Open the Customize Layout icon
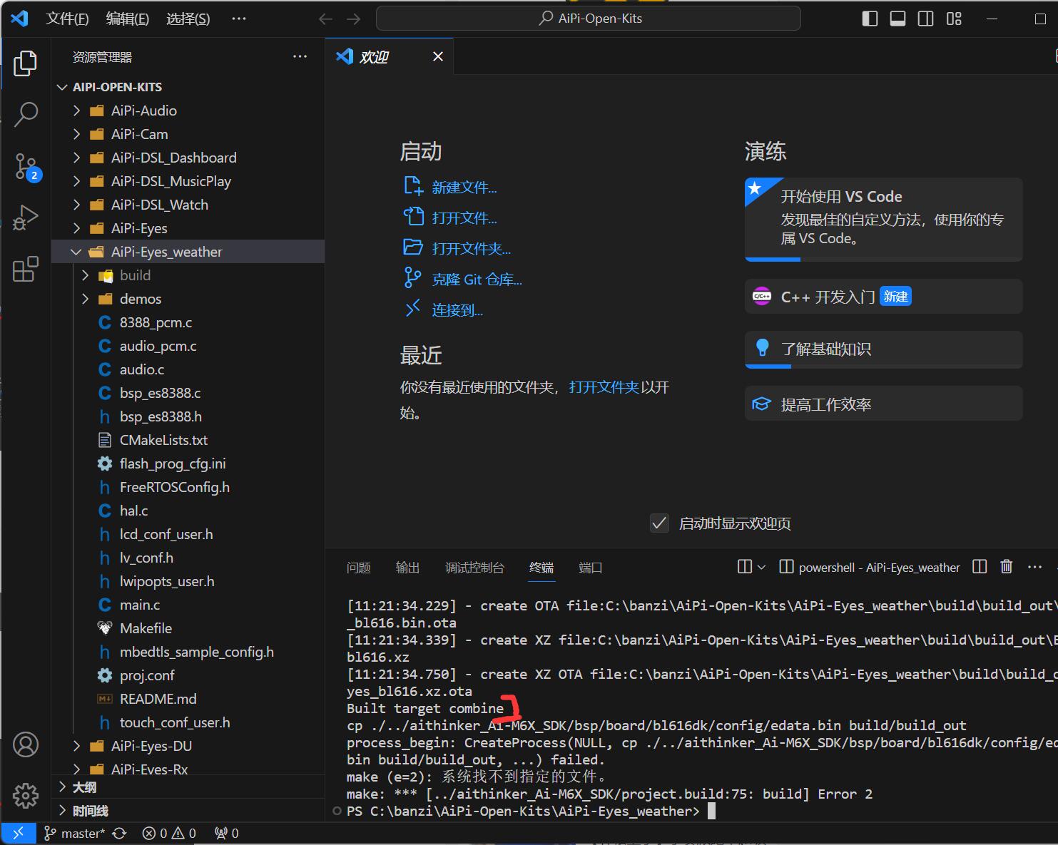This screenshot has width=1058, height=845. (954, 19)
